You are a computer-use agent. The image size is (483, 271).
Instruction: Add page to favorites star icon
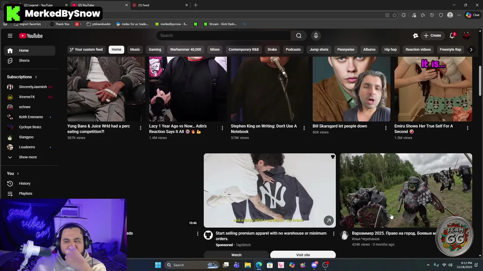click(395, 15)
